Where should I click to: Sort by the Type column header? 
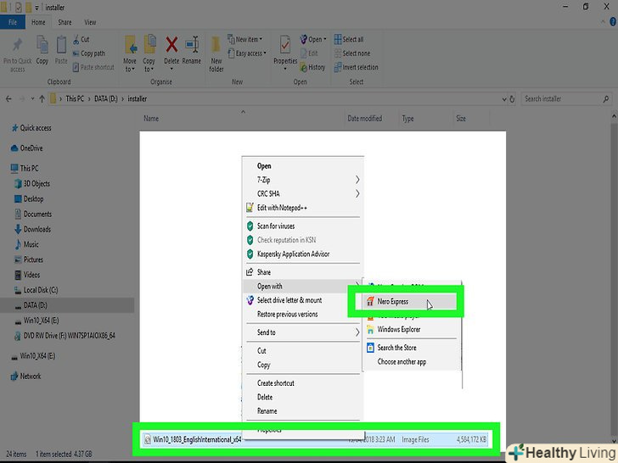407,119
